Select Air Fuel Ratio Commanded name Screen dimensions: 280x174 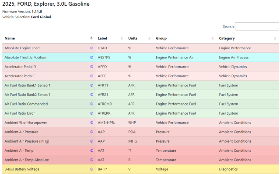click(x=26, y=104)
